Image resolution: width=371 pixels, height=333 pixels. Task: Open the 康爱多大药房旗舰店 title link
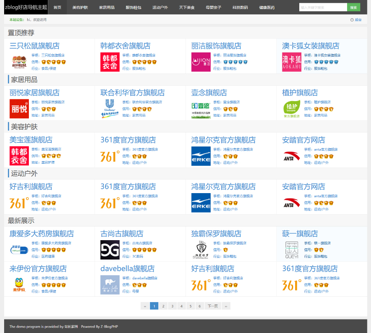click(42, 234)
